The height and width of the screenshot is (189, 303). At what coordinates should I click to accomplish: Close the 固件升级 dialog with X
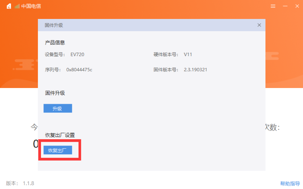[x=259, y=25]
